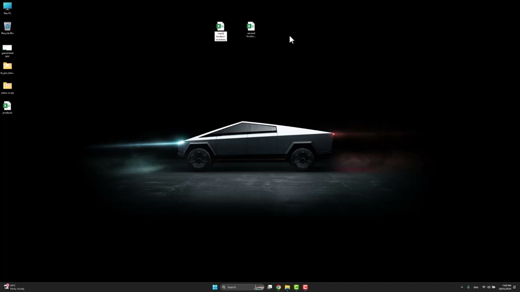Image resolution: width=520 pixels, height=292 pixels.
Task: Open the speaker volume tray icon
Action: click(x=488, y=287)
